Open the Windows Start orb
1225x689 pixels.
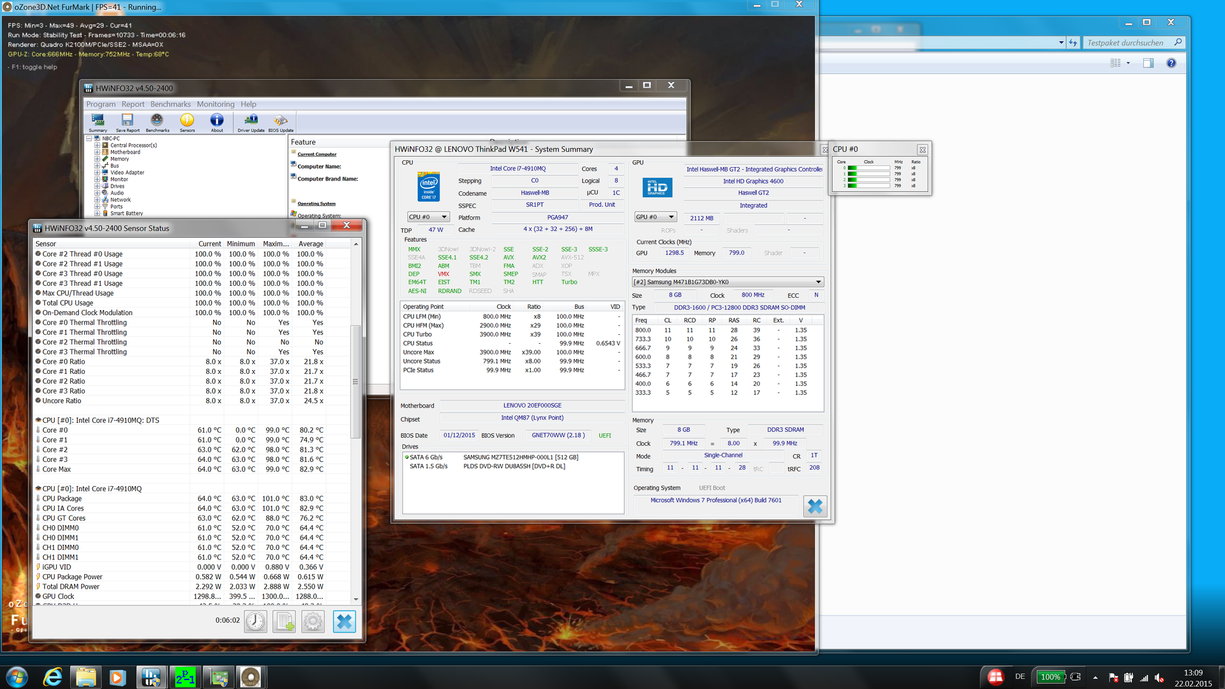click(17, 677)
